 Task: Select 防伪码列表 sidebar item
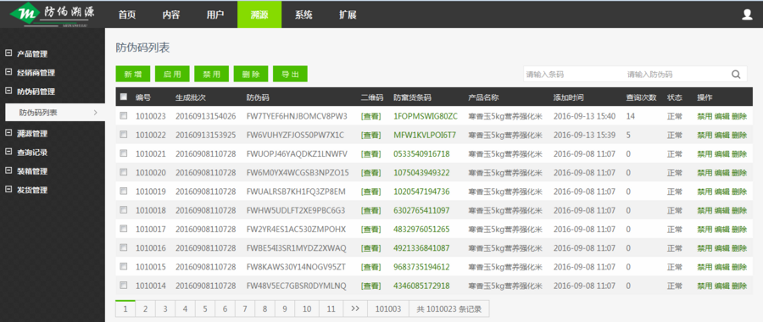(x=55, y=113)
